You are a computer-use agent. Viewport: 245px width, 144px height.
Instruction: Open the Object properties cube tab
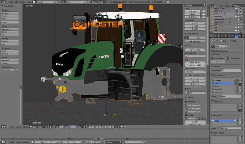coord(226,36)
